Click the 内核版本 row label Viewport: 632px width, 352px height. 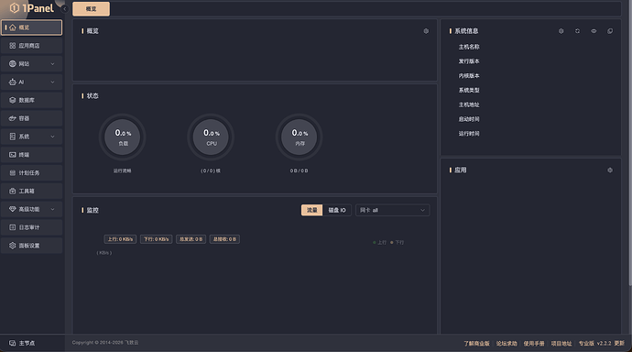(x=469, y=76)
